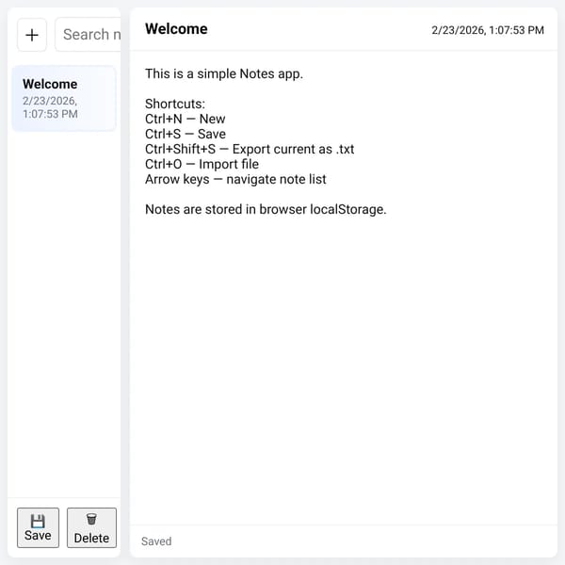Click the Delete button

click(x=91, y=527)
